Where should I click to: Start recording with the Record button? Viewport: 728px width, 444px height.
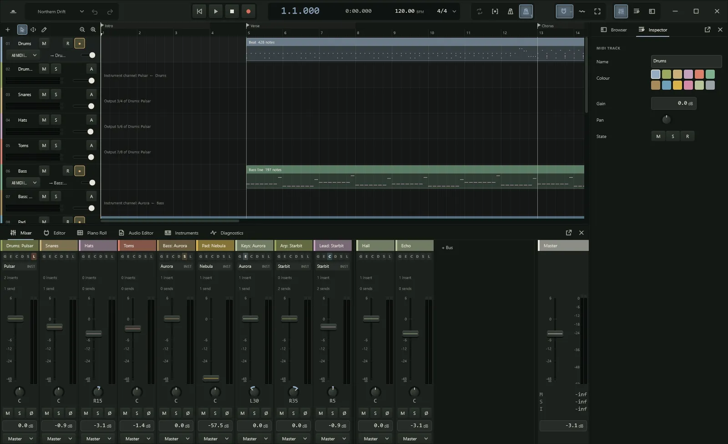pyautogui.click(x=248, y=11)
